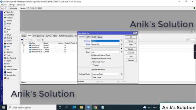Open Partition sidebar item

coord(9,67)
